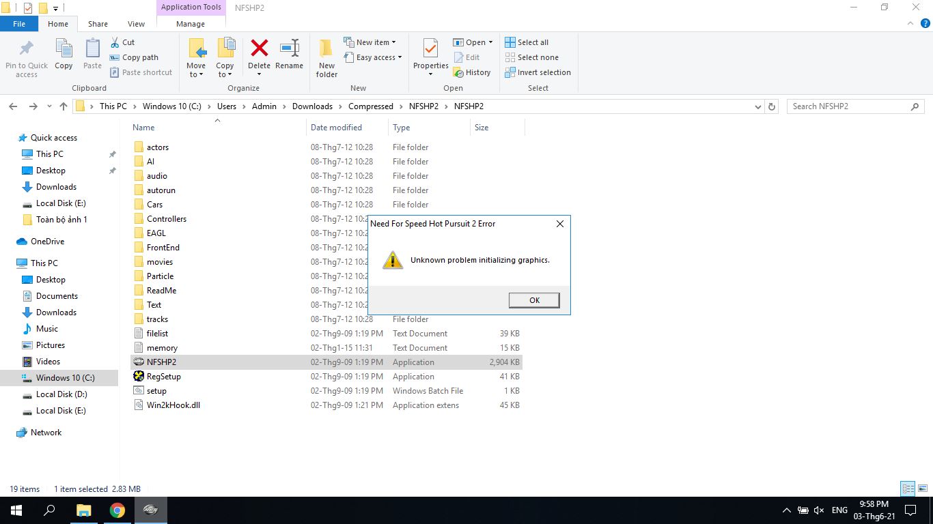This screenshot has height=524, width=933.
Task: Click the Copy icon in Clipboard group
Action: (x=64, y=49)
